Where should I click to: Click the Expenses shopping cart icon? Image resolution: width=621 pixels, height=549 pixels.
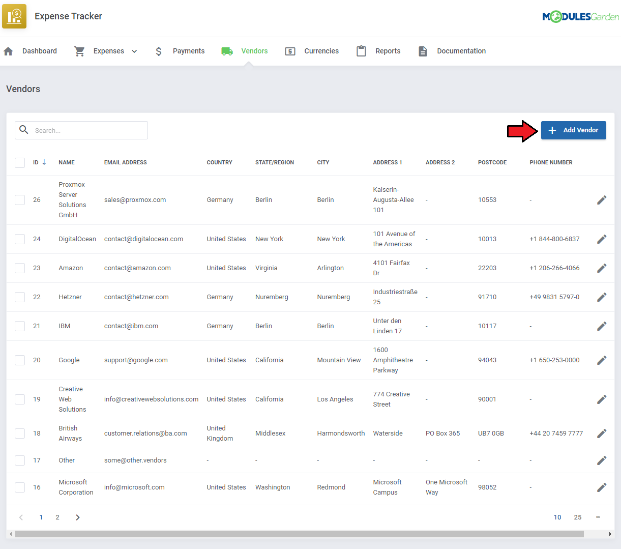click(x=80, y=51)
